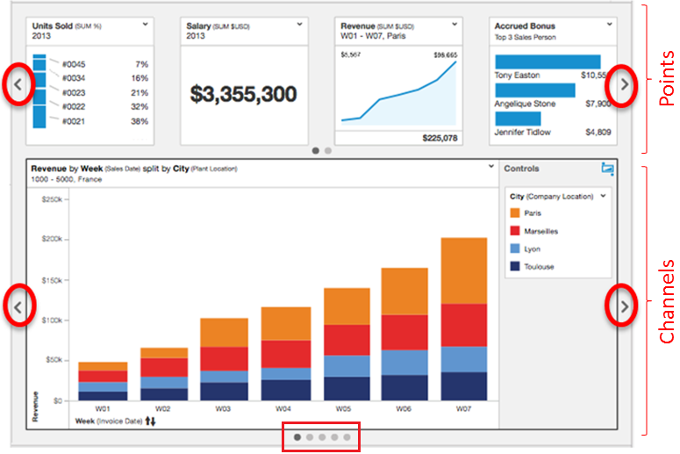Select the second page dot under Points
Viewport: 680px width, 454px height.
(328, 150)
